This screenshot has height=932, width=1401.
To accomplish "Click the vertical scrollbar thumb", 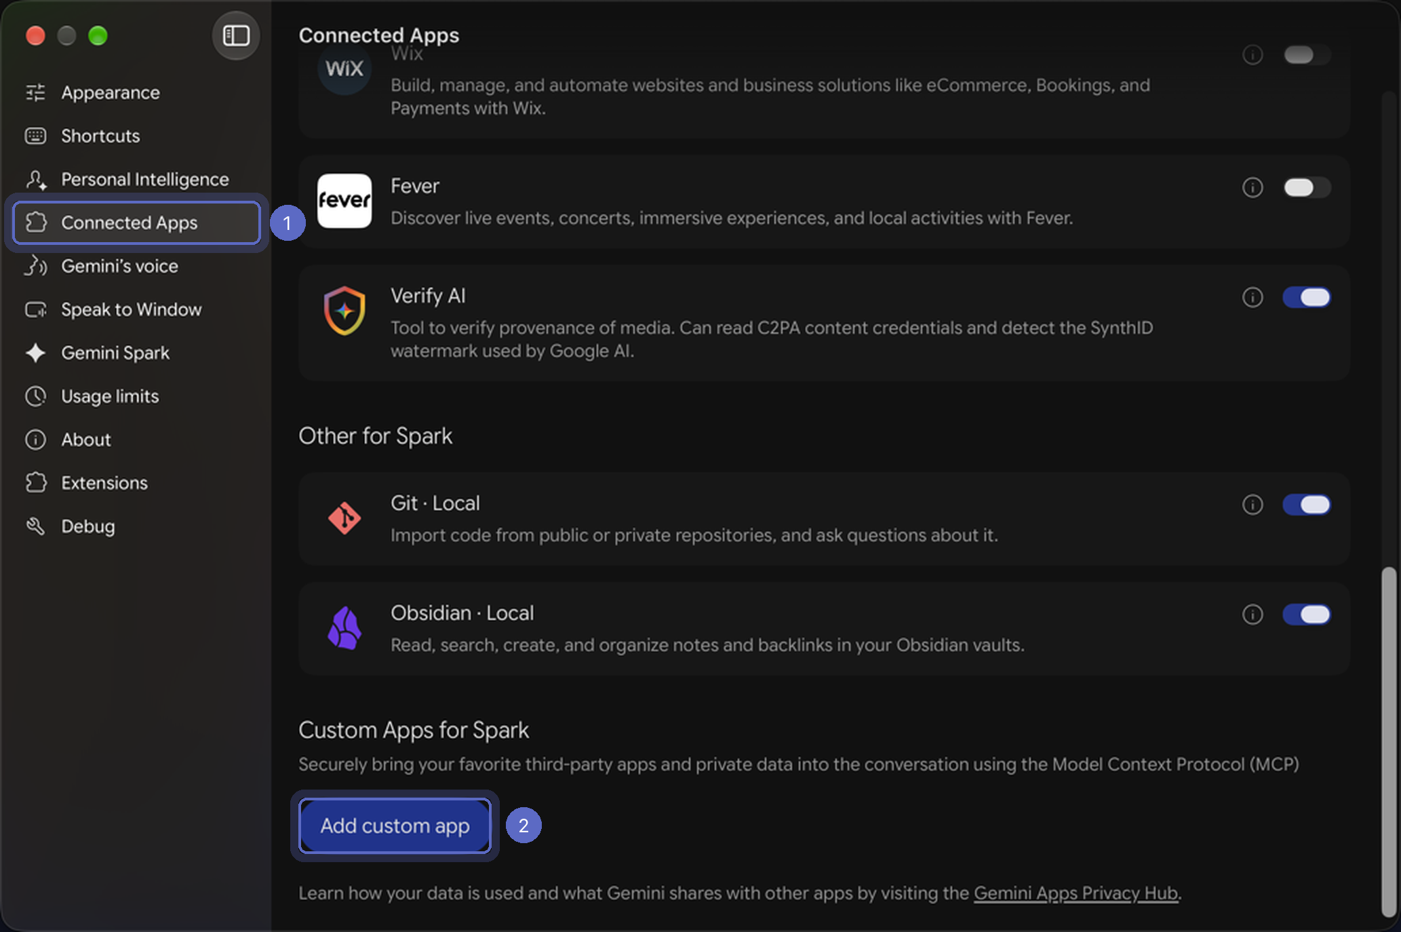I will 1389,741.
